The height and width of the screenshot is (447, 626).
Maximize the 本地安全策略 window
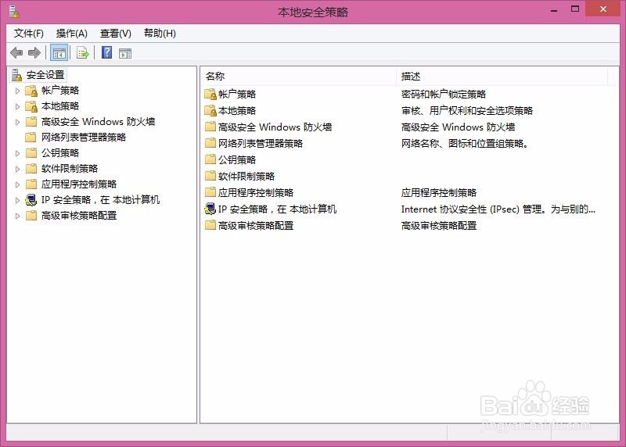575,9
